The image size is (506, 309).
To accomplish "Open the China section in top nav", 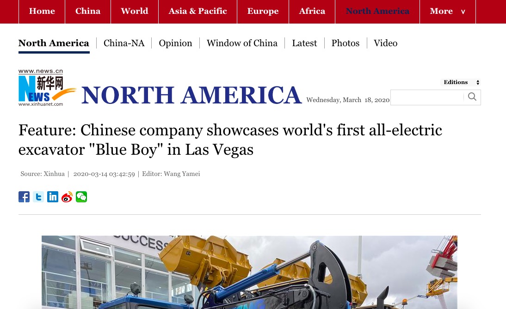I will [x=88, y=11].
